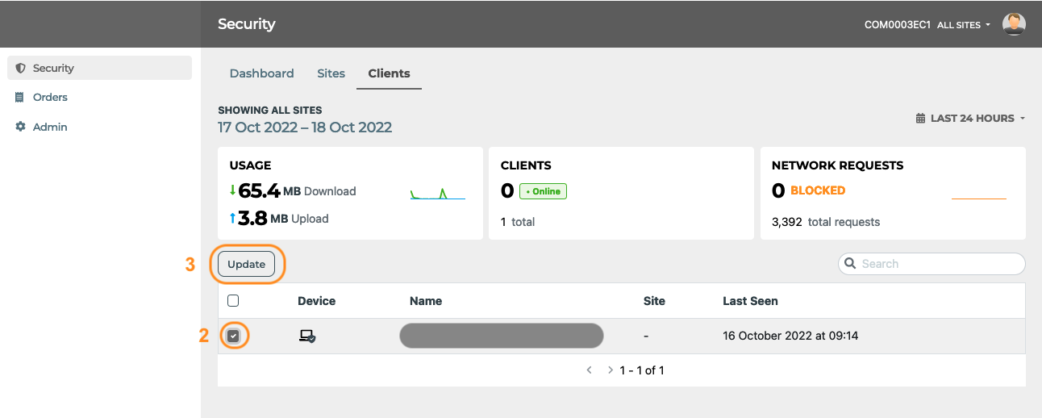
Task: Click the usage sparkline chart
Action: click(x=438, y=194)
